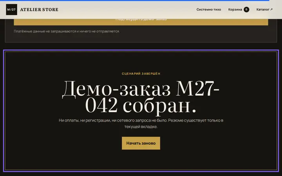Click the paragraph starting "Ни оплаты, ни регистрации"
This screenshot has width=282, height=176.
pos(141,123)
